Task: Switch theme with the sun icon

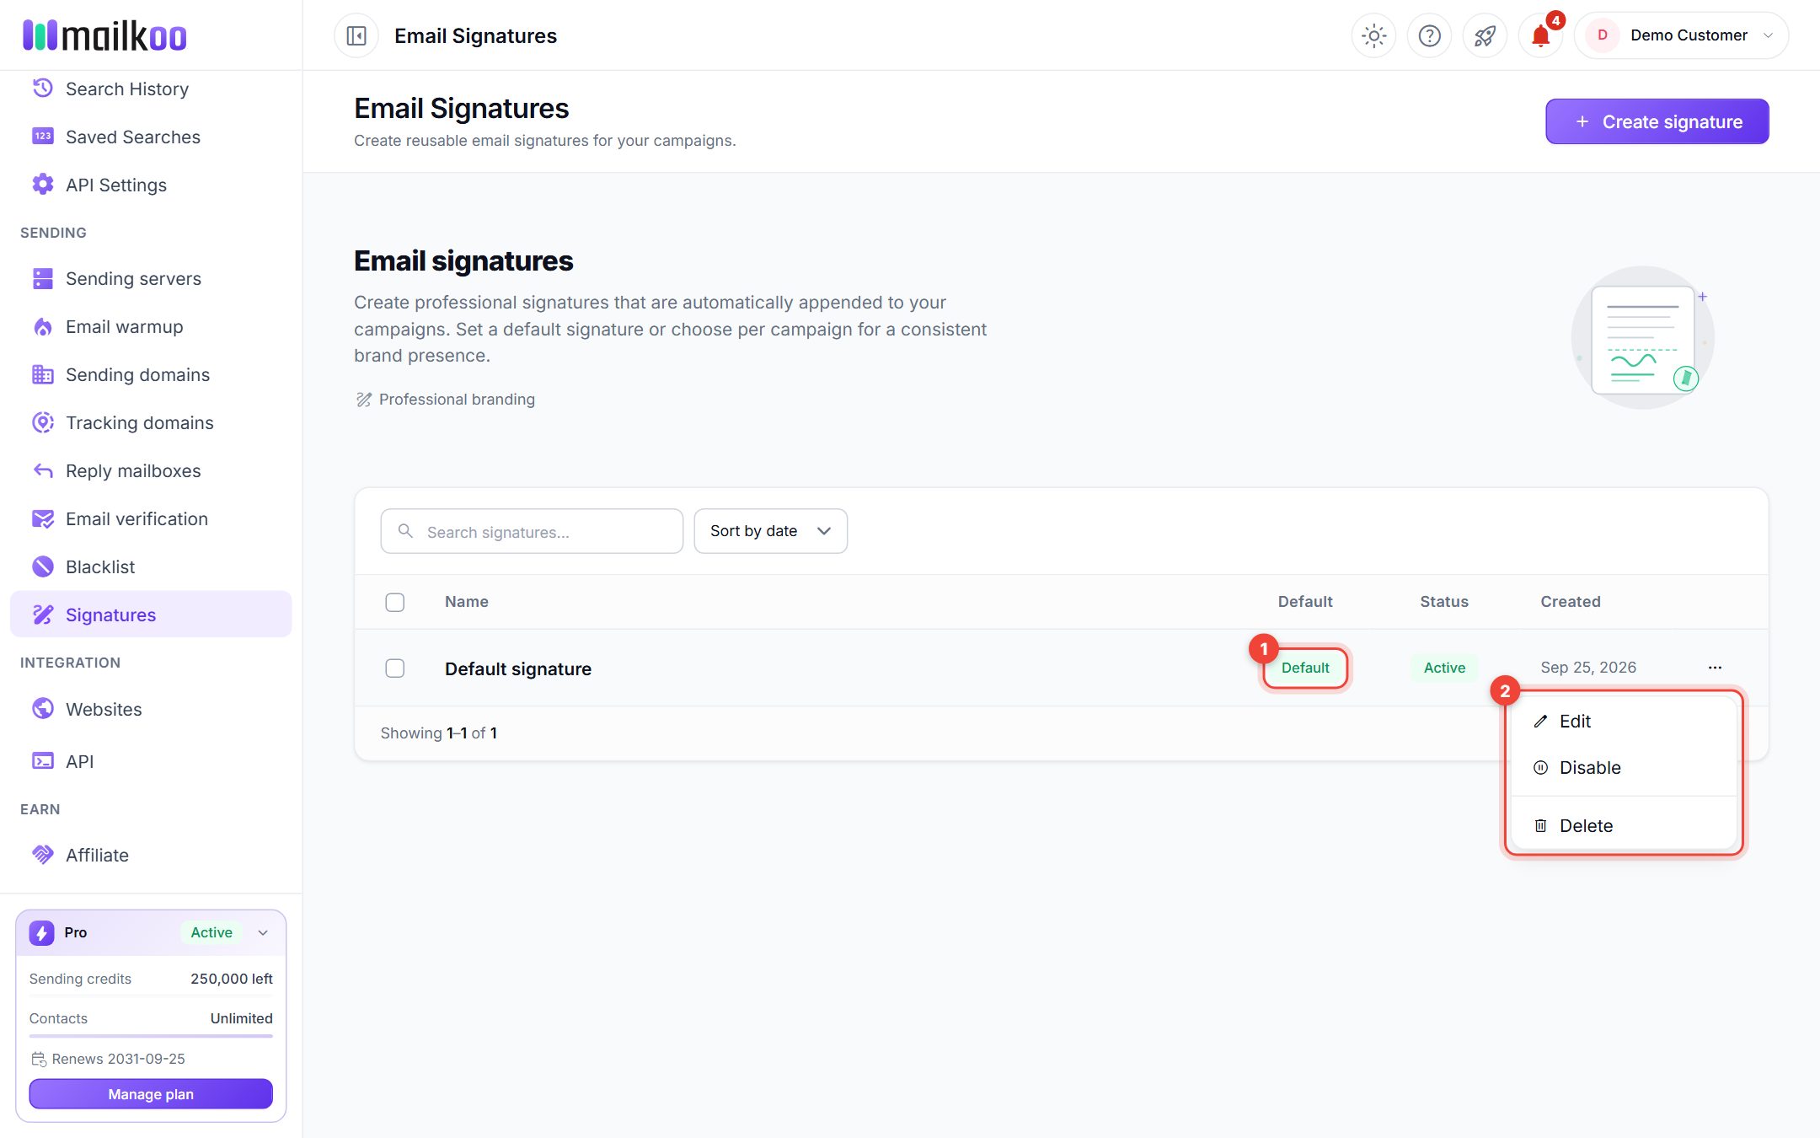Action: coord(1373,35)
